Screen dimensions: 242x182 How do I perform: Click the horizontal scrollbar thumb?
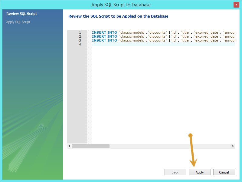(91, 146)
